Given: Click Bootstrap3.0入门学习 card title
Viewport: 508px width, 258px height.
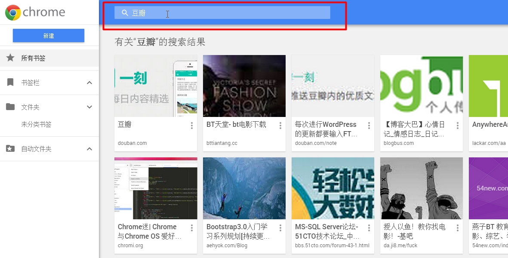Looking at the screenshot, I should click(238, 231).
